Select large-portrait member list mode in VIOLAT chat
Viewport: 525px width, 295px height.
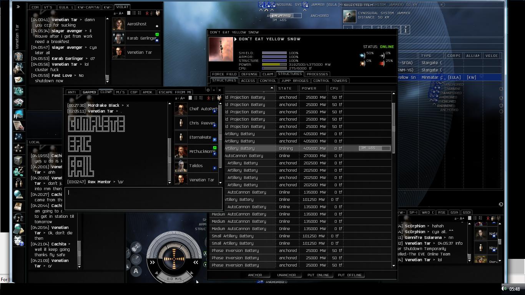point(139,13)
